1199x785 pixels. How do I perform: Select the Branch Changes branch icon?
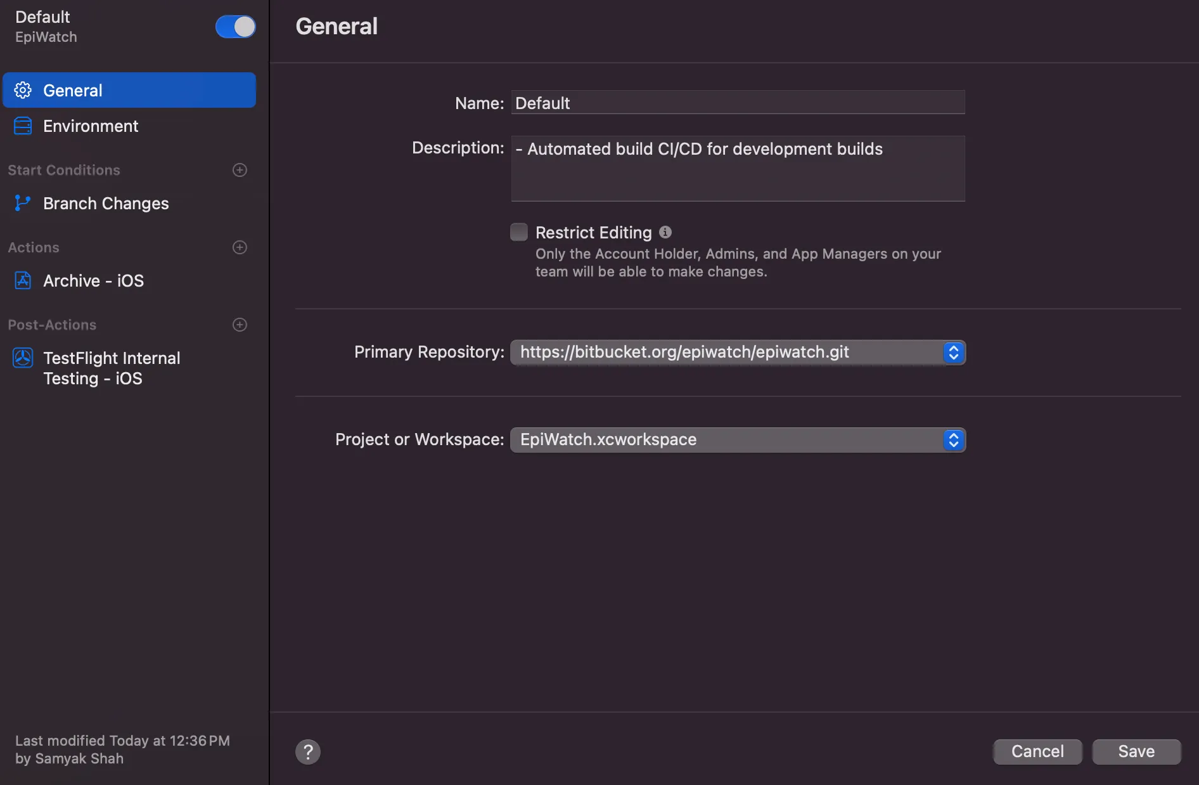[x=23, y=203]
